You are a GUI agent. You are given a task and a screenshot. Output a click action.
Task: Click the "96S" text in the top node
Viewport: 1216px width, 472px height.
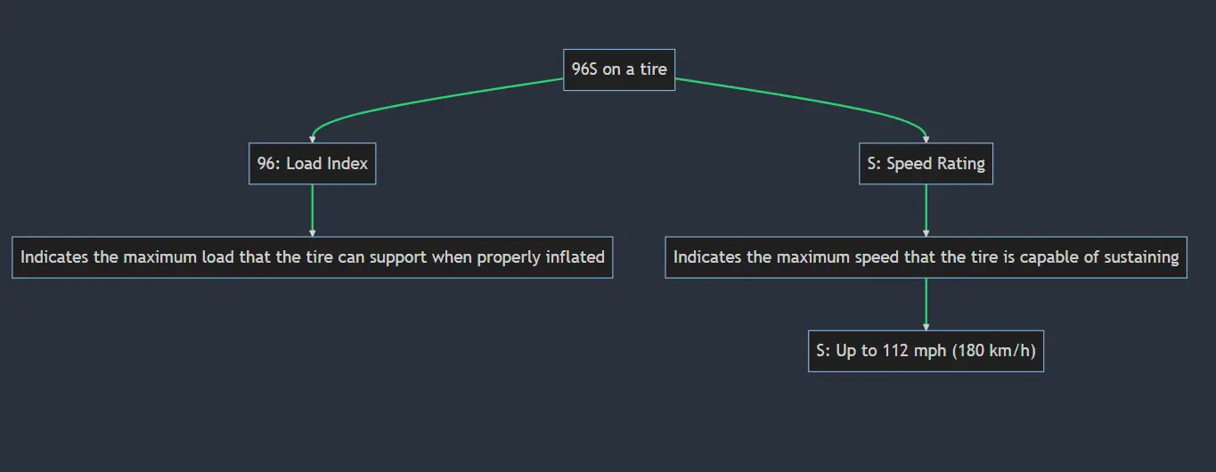pyautogui.click(x=584, y=69)
